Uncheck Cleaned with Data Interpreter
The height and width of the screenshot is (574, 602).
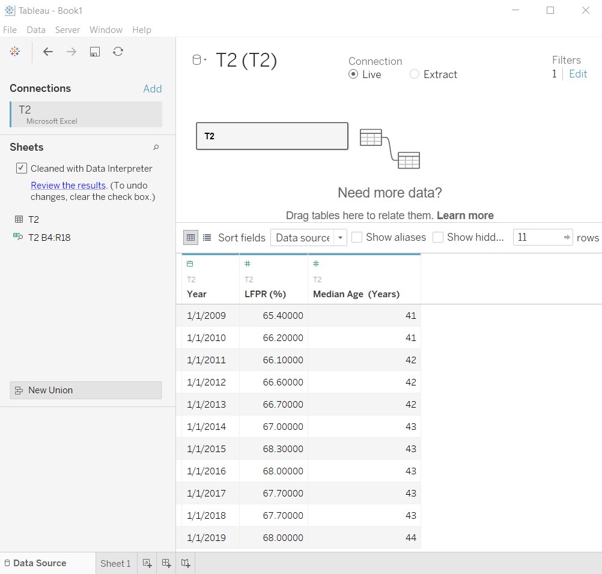click(22, 169)
